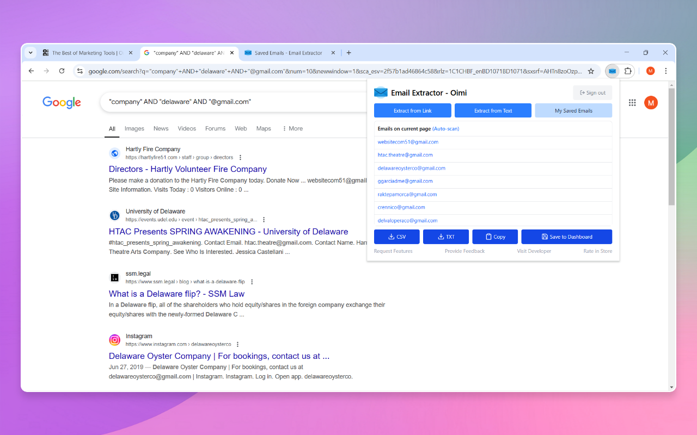Close the Google search results tab
The height and width of the screenshot is (435, 697).
pyautogui.click(x=232, y=53)
